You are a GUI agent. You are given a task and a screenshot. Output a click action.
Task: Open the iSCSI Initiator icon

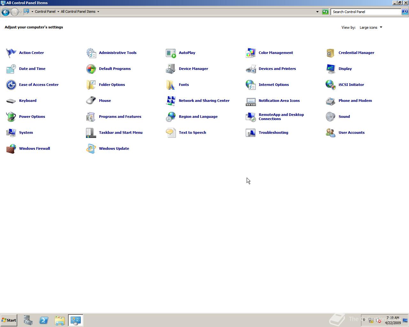tap(331, 85)
